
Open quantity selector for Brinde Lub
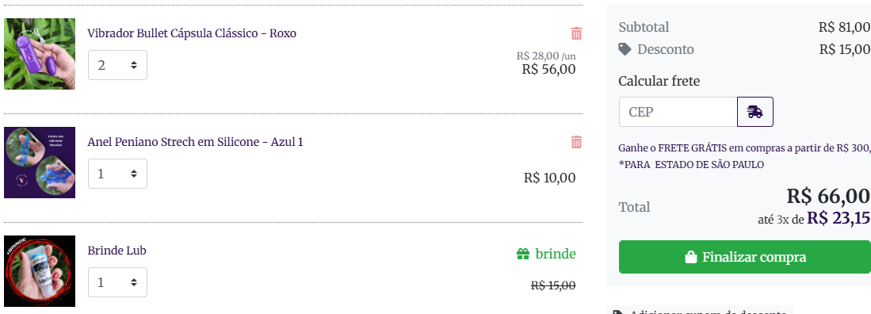click(x=118, y=282)
